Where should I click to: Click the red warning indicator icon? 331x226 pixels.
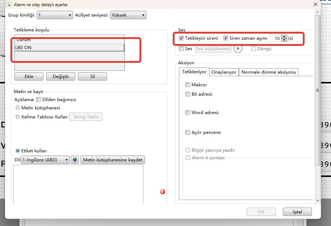pyautogui.click(x=163, y=192)
